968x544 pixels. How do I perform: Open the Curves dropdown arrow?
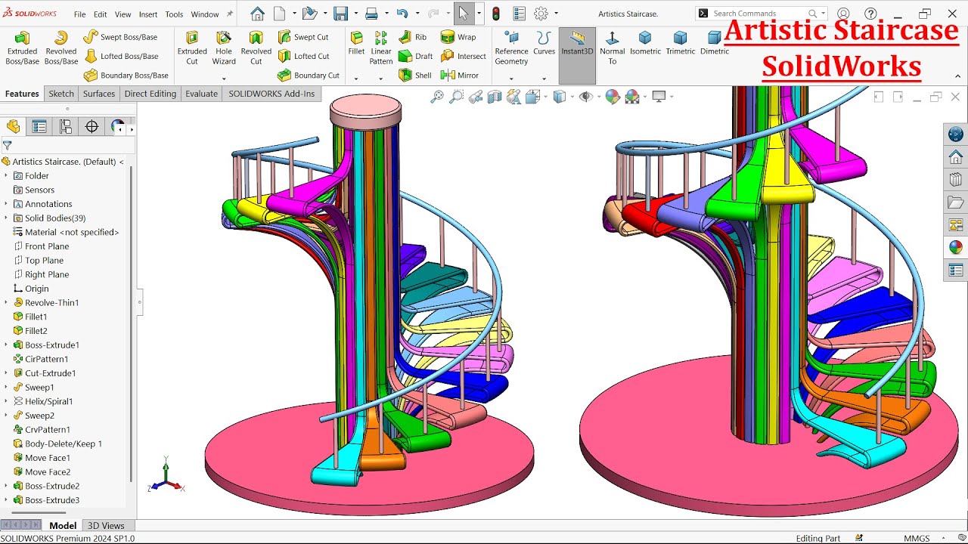544,78
